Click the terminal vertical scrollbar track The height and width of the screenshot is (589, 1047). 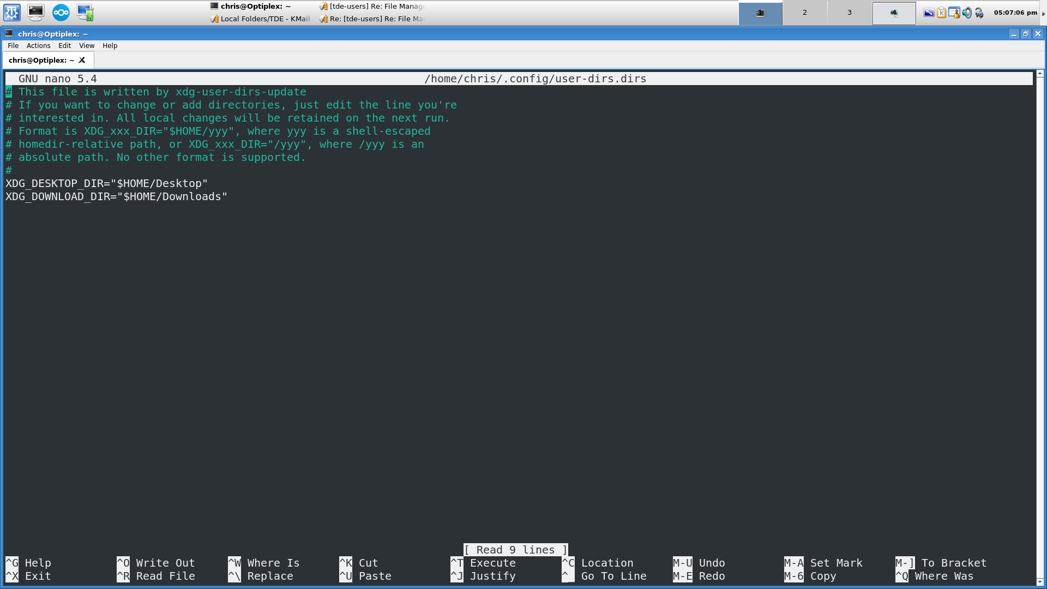click(1040, 327)
